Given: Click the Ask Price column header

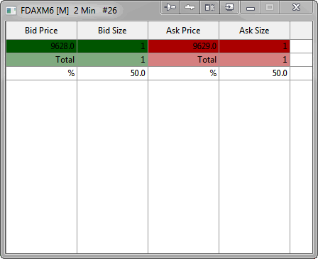Looking at the screenshot, I should click(x=183, y=31).
